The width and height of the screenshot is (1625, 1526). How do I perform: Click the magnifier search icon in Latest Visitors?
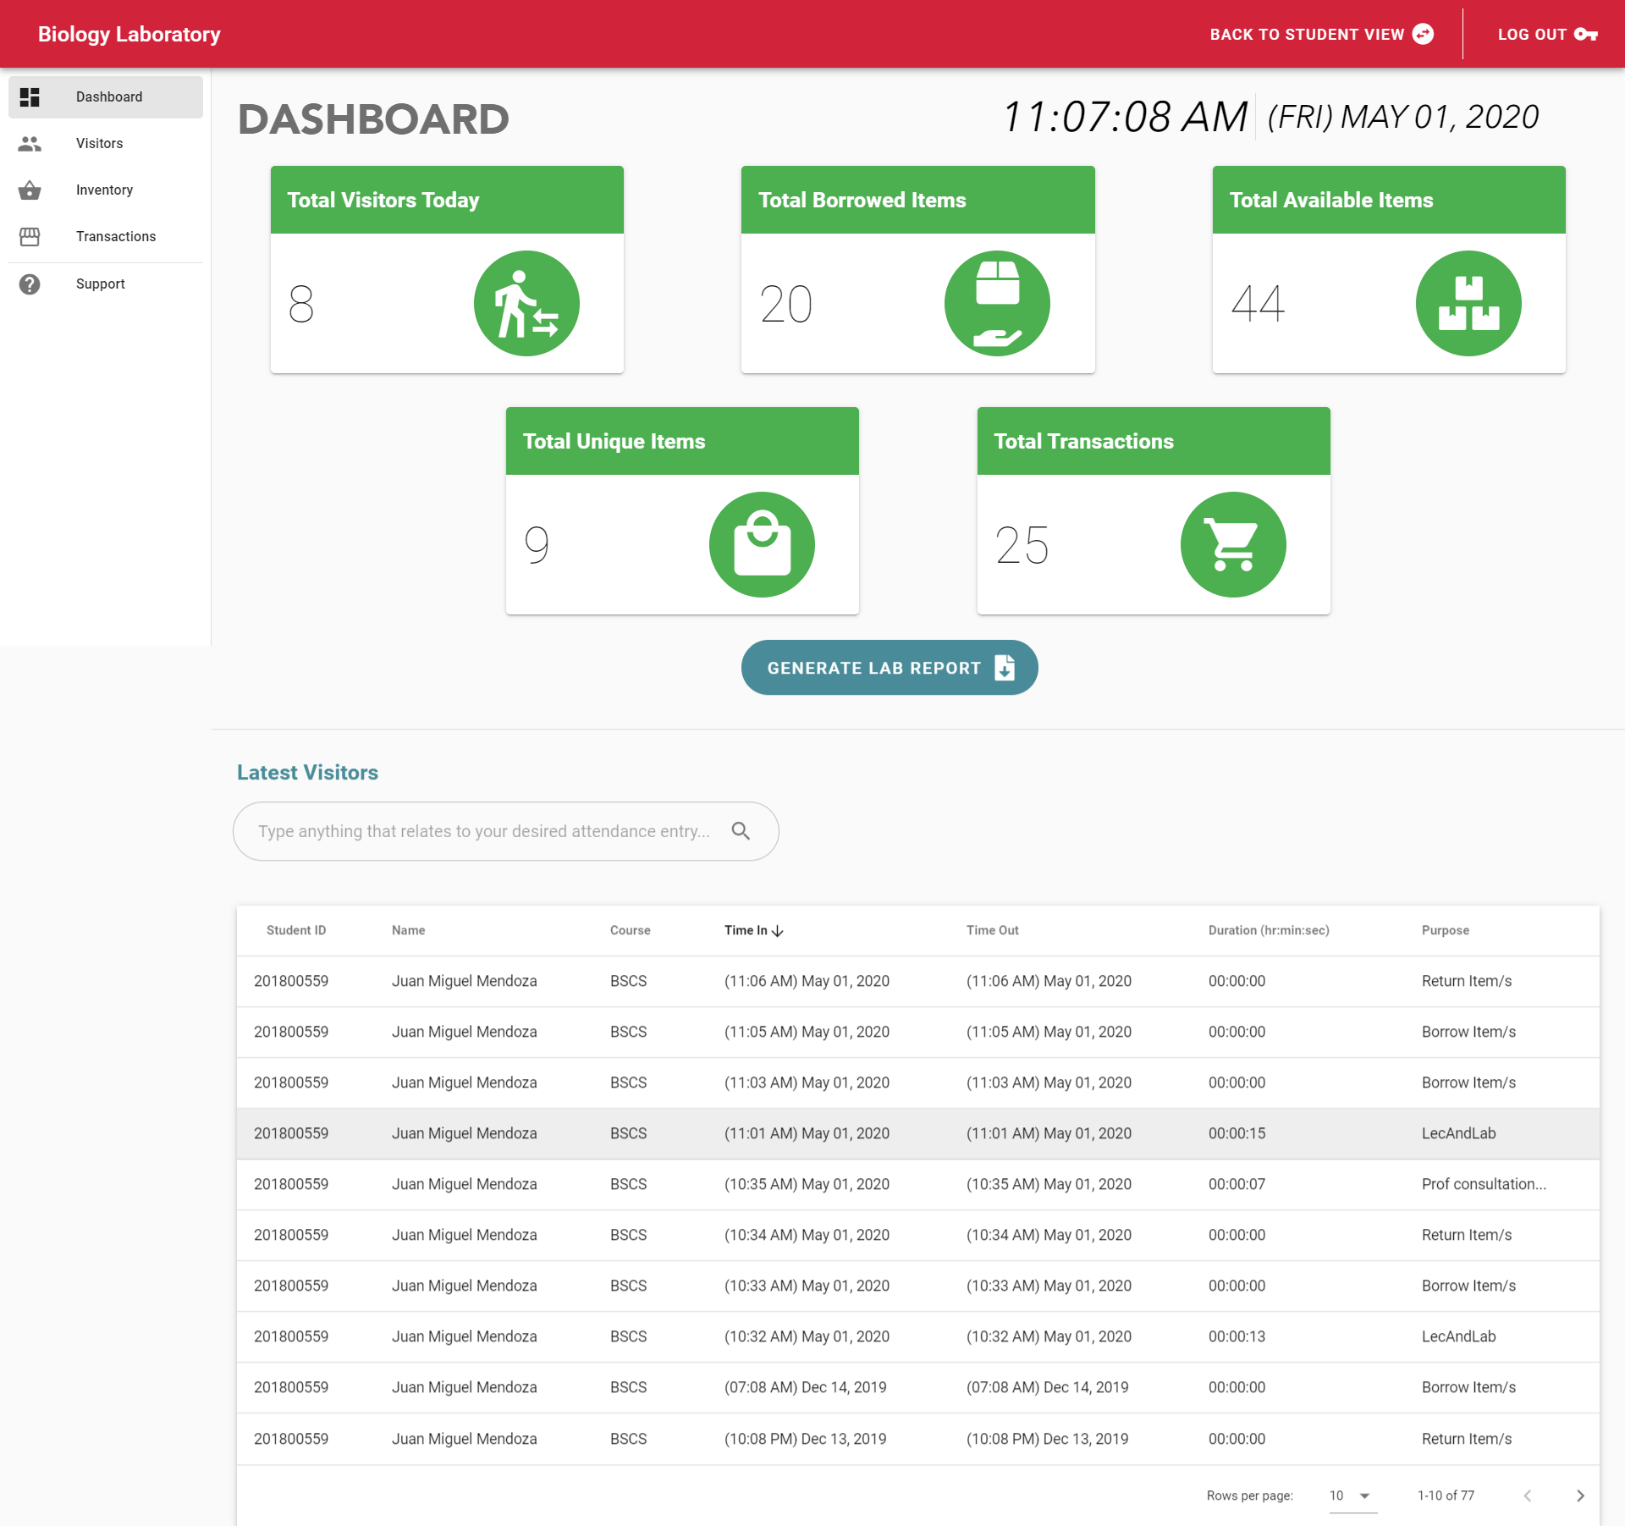click(x=741, y=831)
